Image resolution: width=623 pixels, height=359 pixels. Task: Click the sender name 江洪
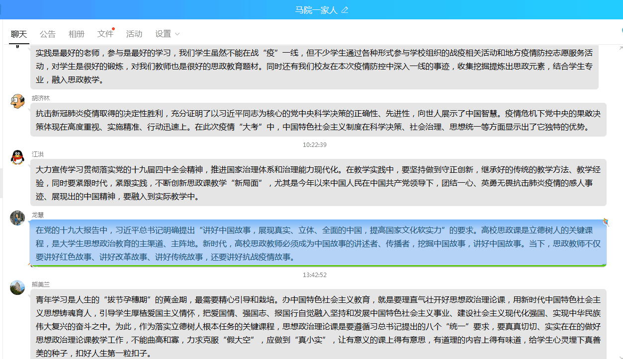pos(38,154)
